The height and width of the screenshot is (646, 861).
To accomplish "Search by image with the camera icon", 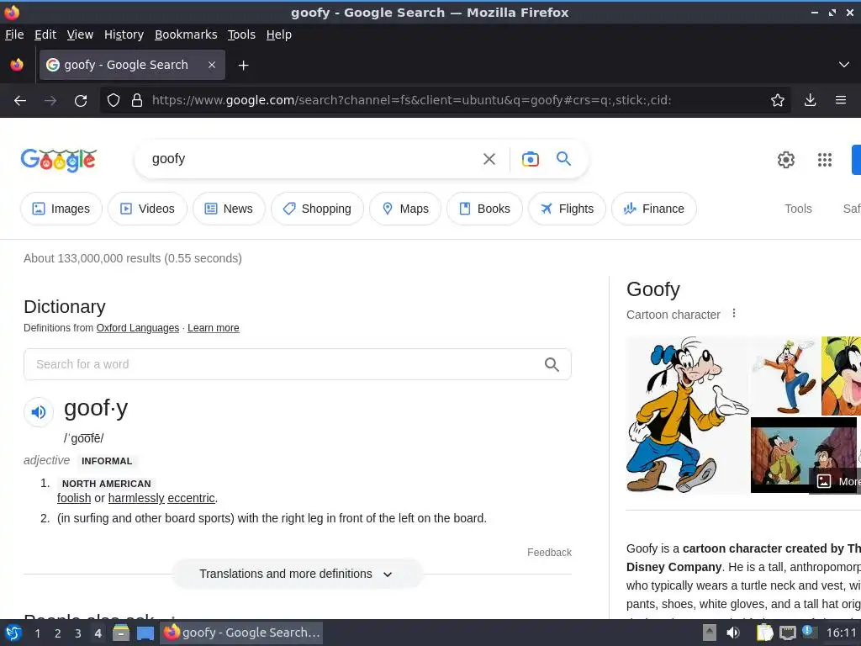I will click(530, 159).
